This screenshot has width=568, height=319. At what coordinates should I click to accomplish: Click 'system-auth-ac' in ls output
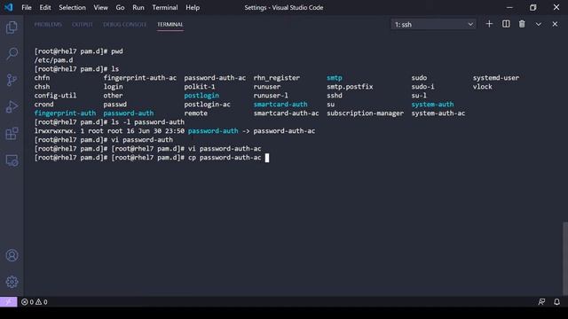pos(438,113)
